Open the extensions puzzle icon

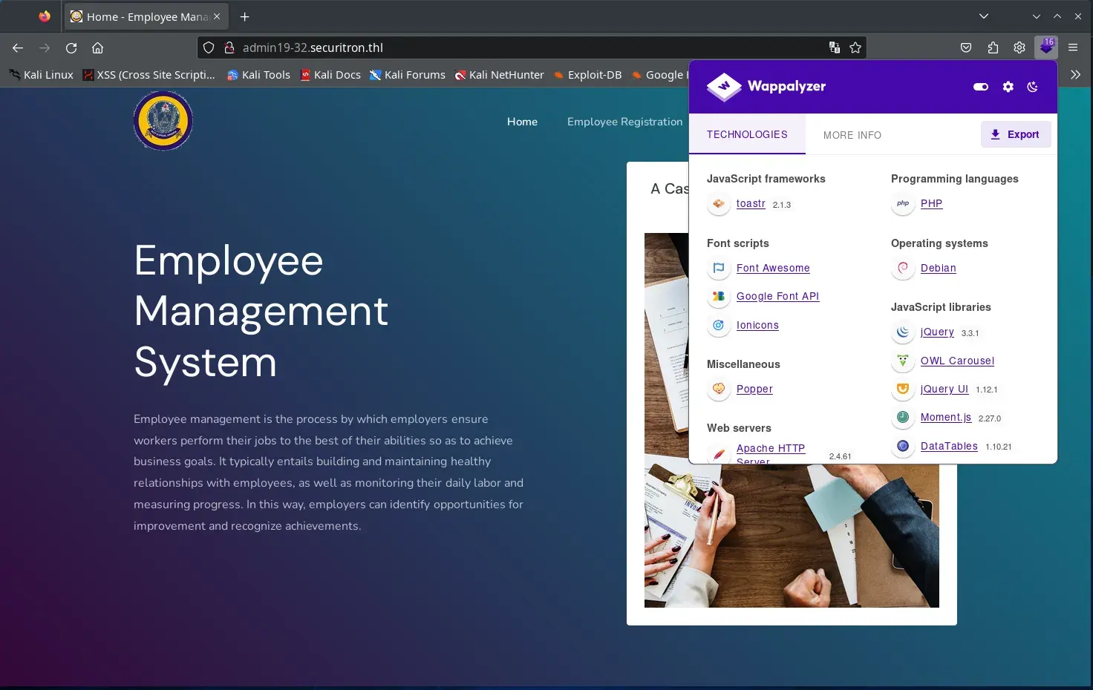tap(993, 47)
